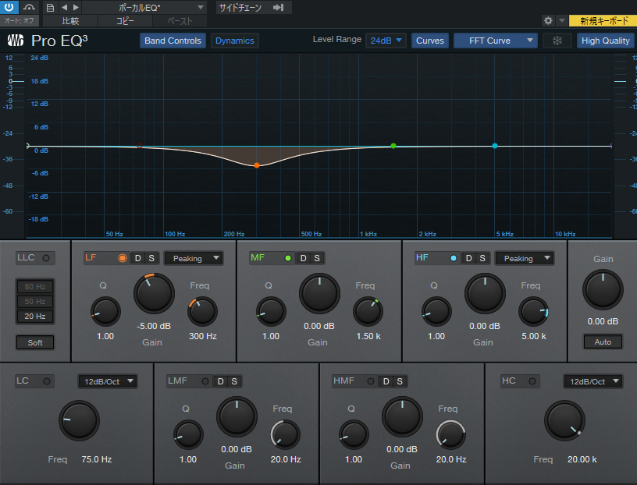The width and height of the screenshot is (637, 485).
Task: Disable the HF band enable indicator
Action: tap(454, 258)
